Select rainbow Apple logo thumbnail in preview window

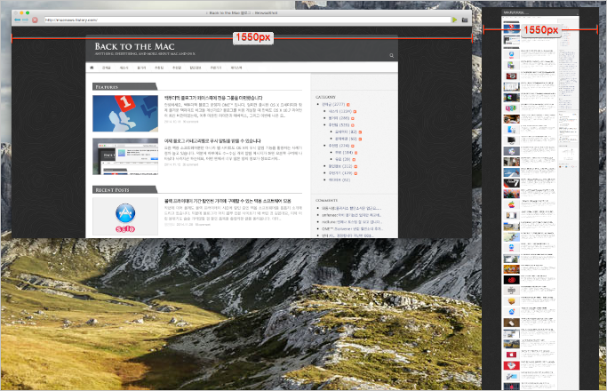pyautogui.click(x=511, y=204)
